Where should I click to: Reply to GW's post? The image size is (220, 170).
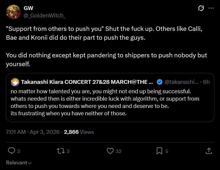click(x=11, y=151)
